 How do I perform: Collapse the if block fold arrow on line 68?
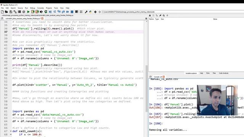tap(11, 134)
